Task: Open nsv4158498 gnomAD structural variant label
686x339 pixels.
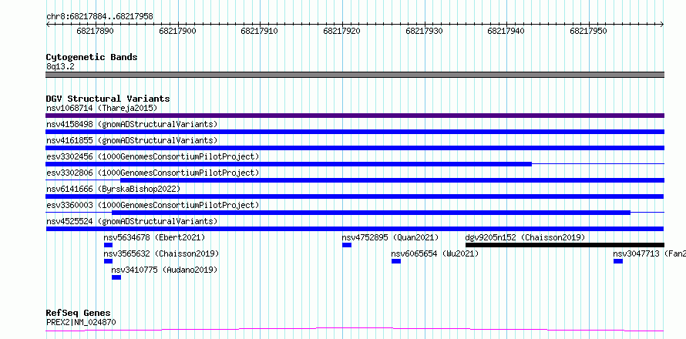Action: point(132,124)
